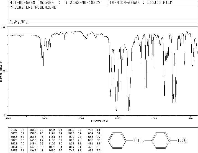Click the IR-NIDA-63584 : LIQUID FILM label

tap(141, 2)
